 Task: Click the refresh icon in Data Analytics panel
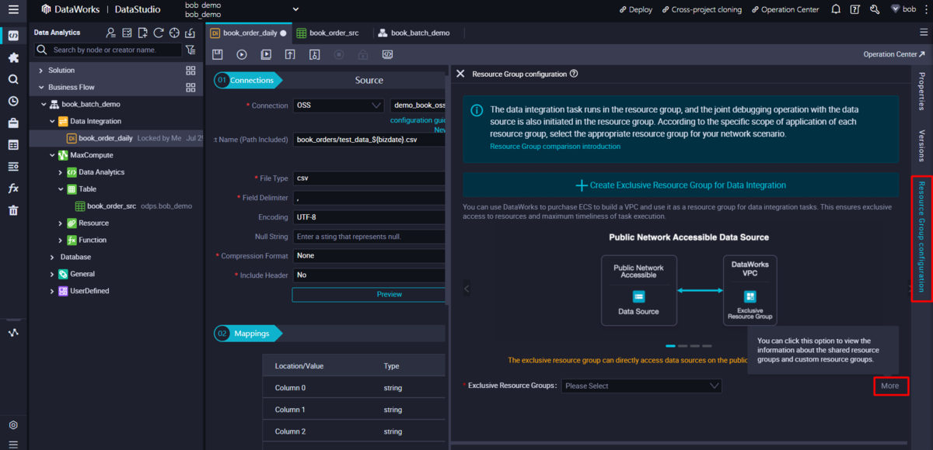click(x=159, y=33)
